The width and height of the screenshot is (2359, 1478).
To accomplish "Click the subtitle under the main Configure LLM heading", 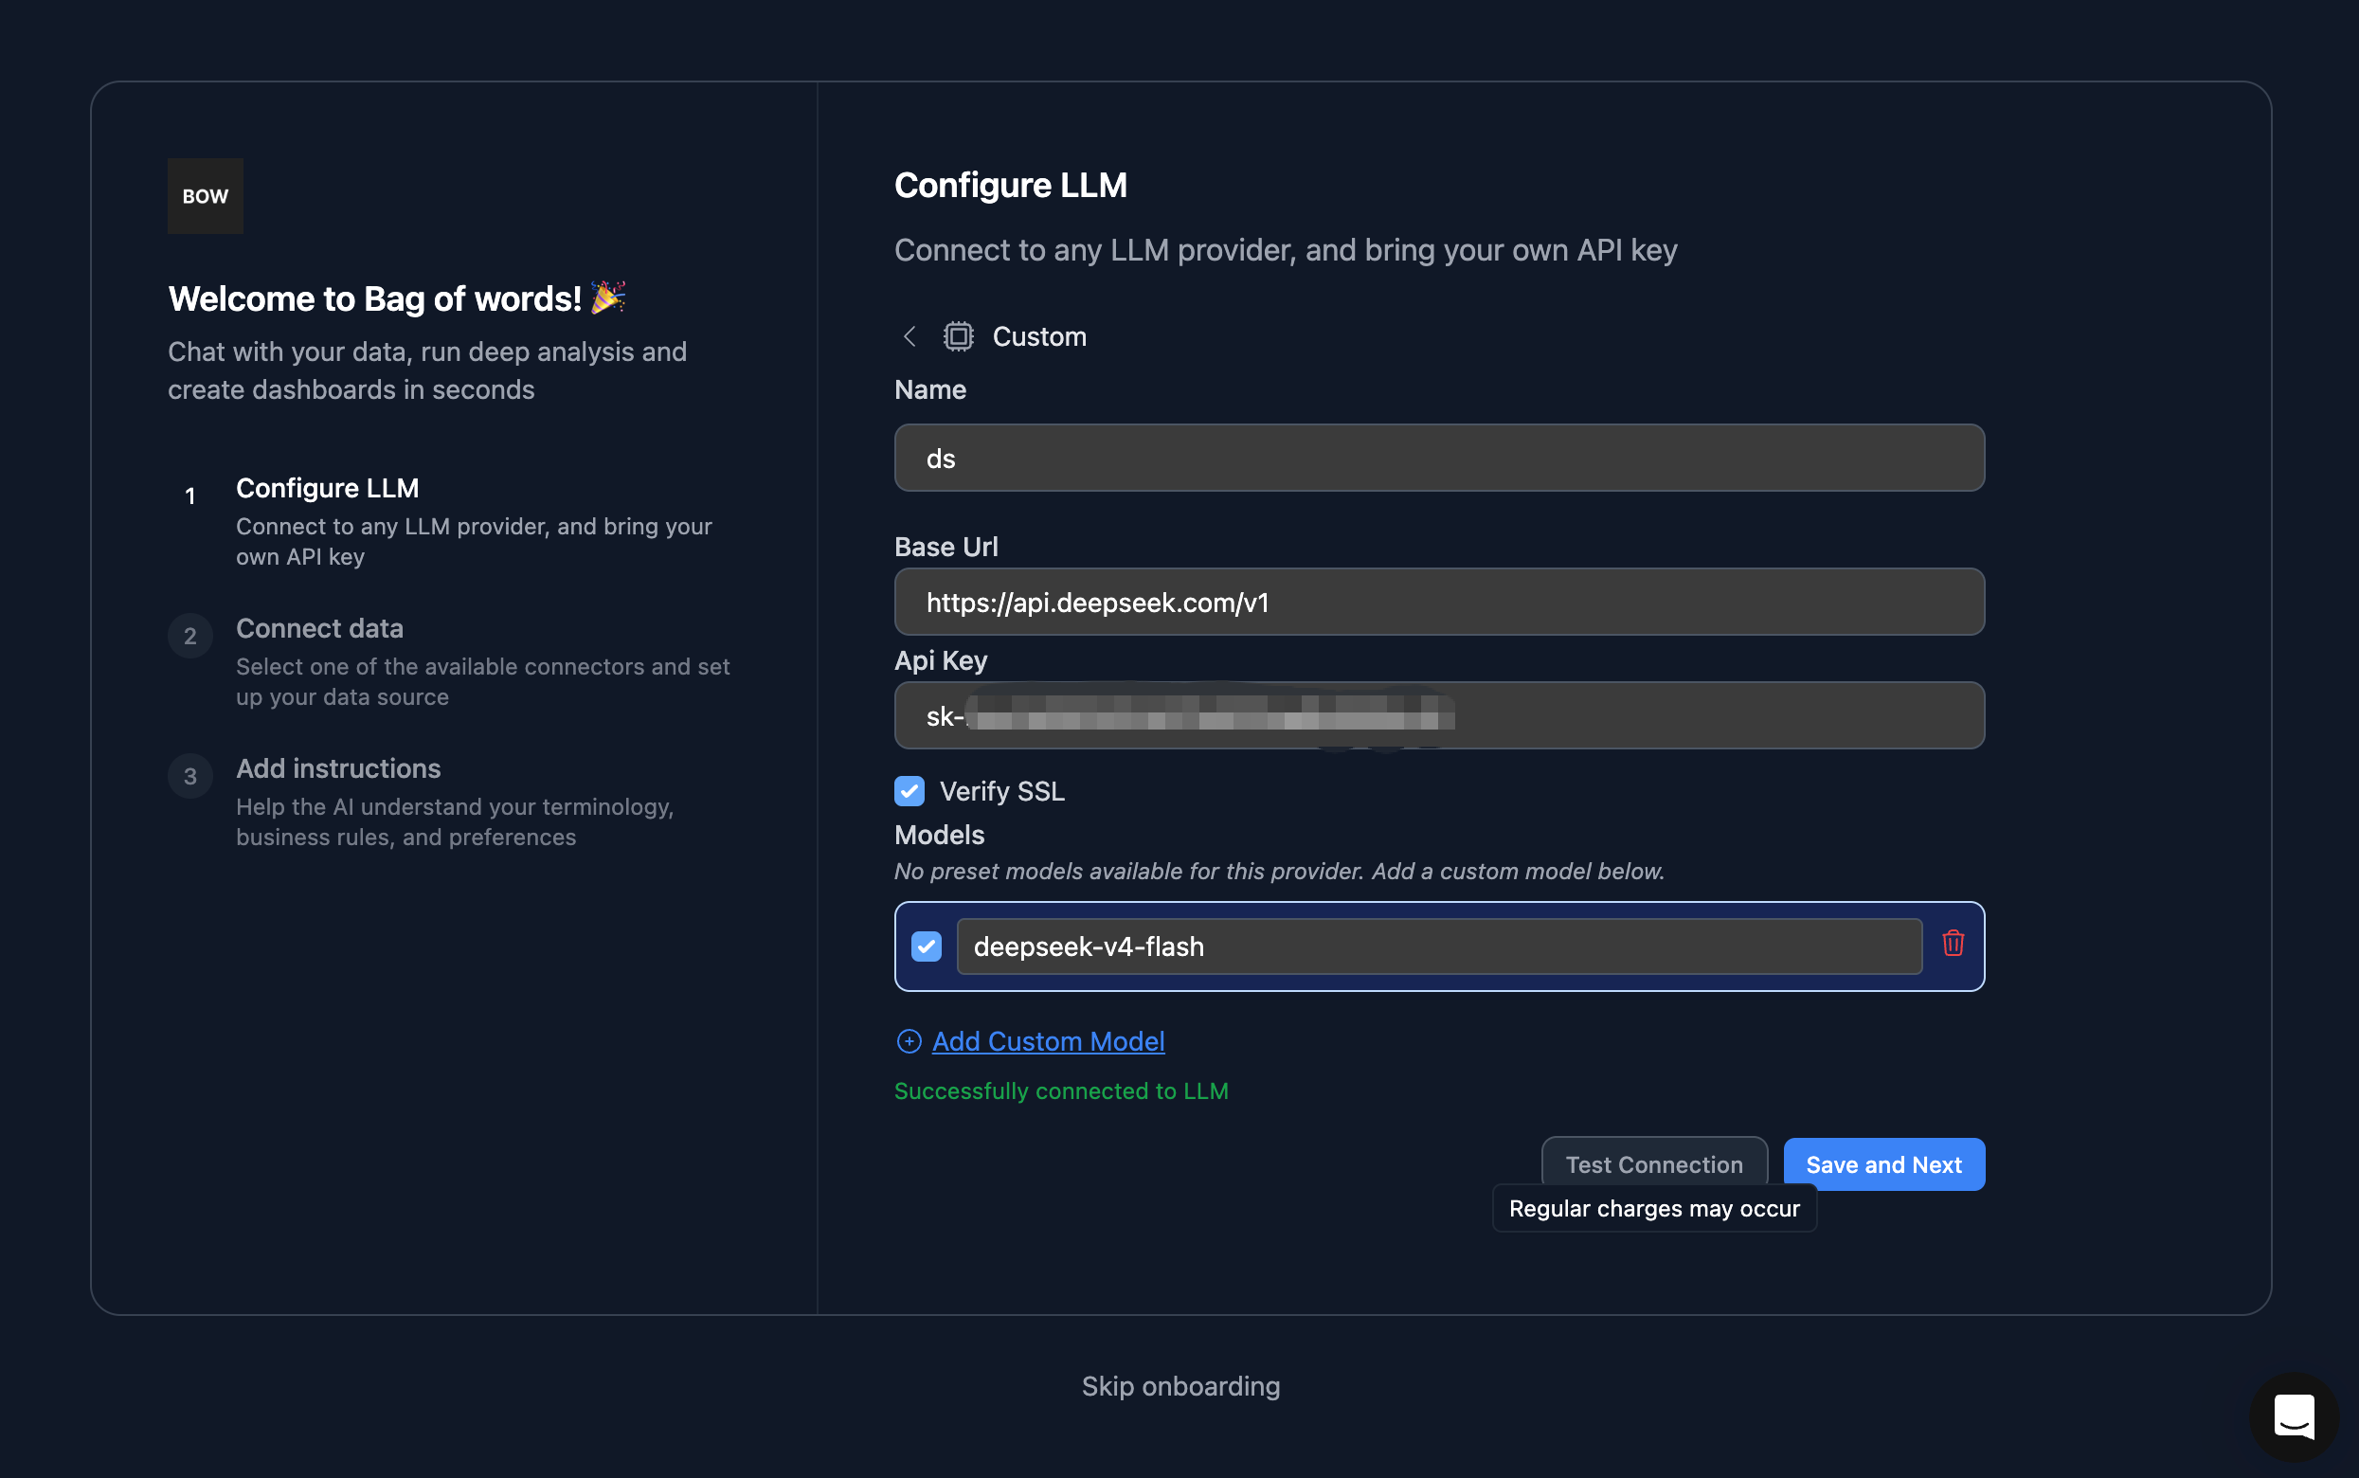I will point(1285,250).
